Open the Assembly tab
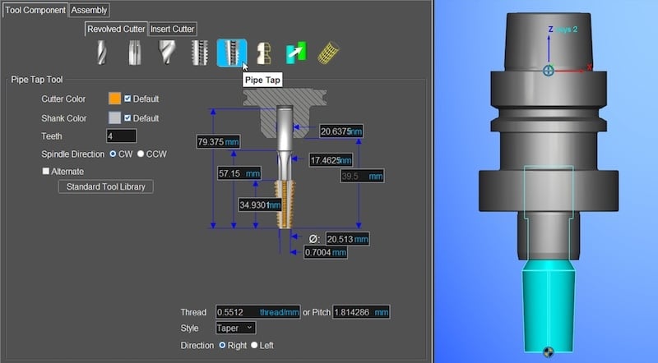Screen dimensions: 658x363 (x=89, y=10)
